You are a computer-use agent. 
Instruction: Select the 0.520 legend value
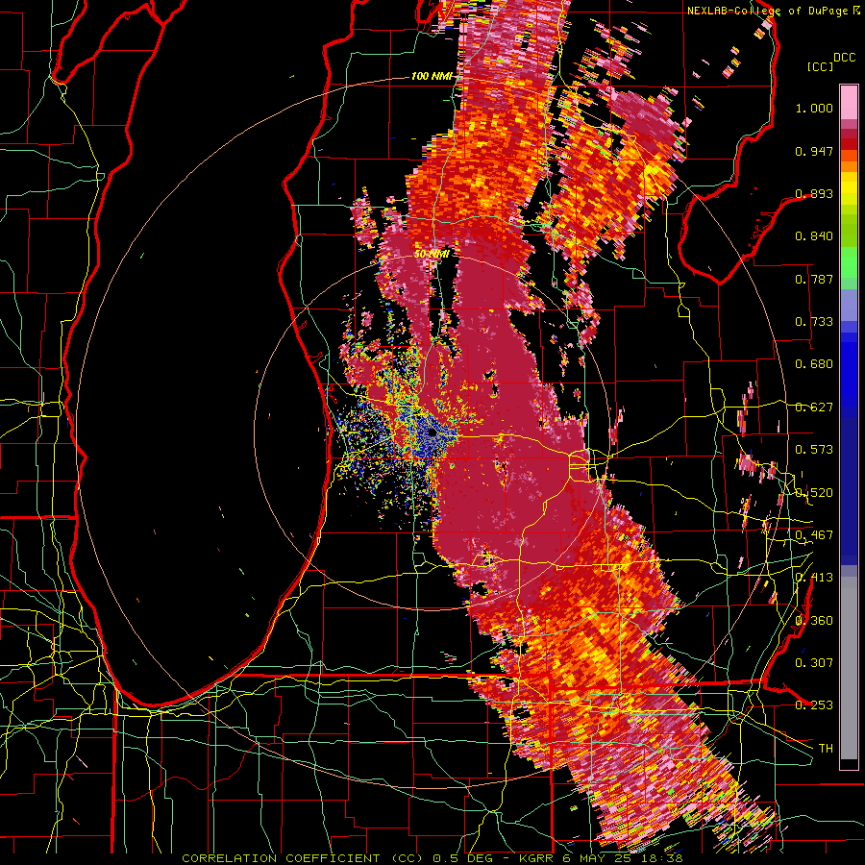pos(814,492)
